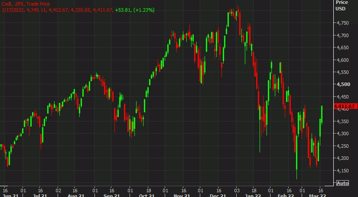Click the bold 4,500 price axis label

pyautogui.click(x=343, y=84)
